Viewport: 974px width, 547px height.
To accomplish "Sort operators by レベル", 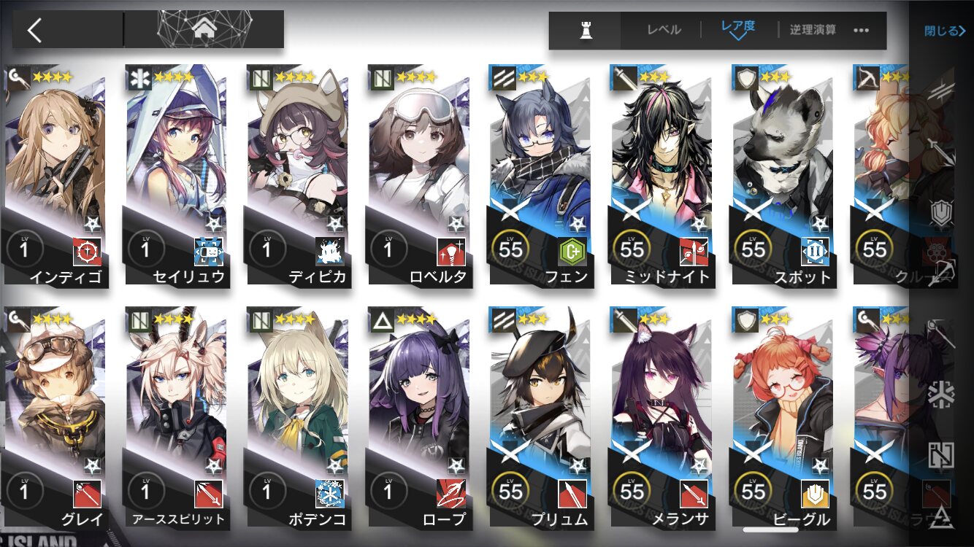I will tap(664, 30).
